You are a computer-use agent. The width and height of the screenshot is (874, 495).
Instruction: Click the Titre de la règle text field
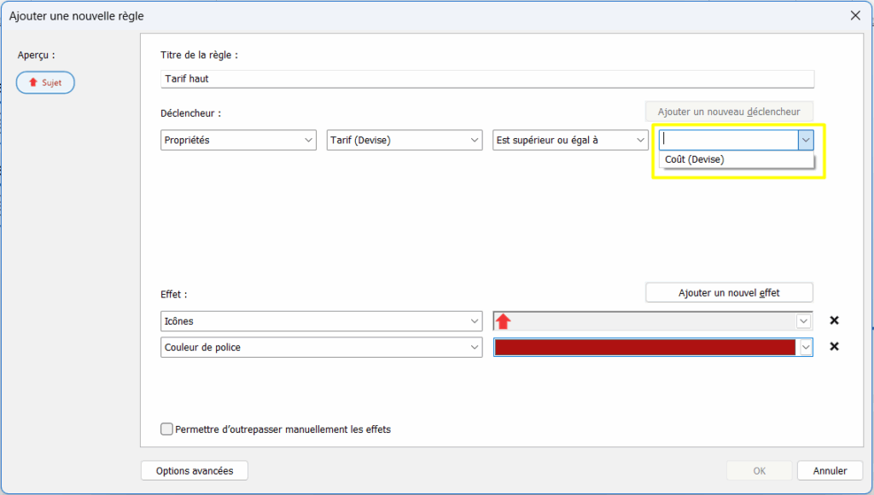coord(487,79)
